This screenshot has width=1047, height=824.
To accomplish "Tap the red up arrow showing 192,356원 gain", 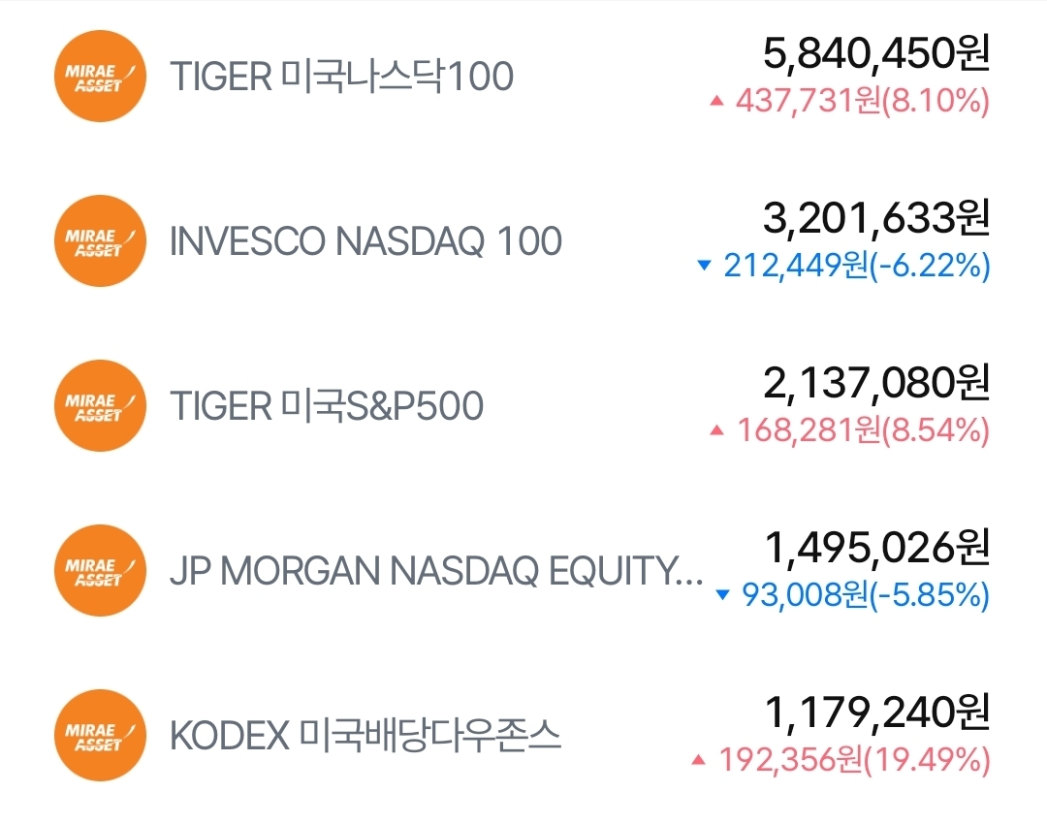I will pos(698,761).
